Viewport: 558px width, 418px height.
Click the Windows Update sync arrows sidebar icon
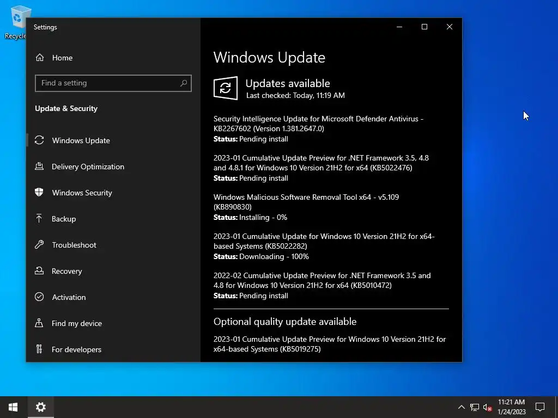coord(39,140)
